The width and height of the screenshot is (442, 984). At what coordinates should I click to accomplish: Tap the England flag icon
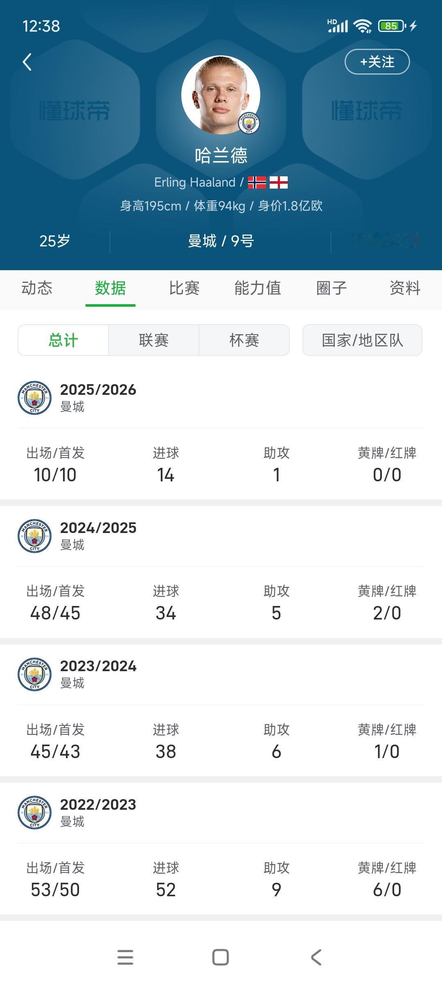(279, 182)
